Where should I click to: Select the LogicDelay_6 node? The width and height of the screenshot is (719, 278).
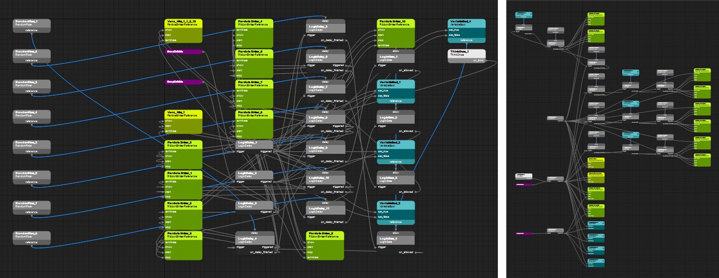pyautogui.click(x=325, y=61)
